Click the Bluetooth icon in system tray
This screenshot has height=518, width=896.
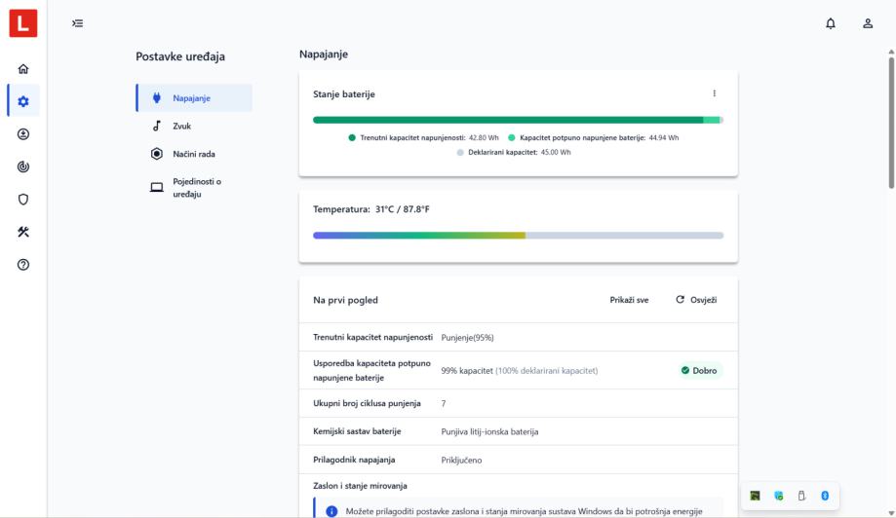tap(824, 496)
